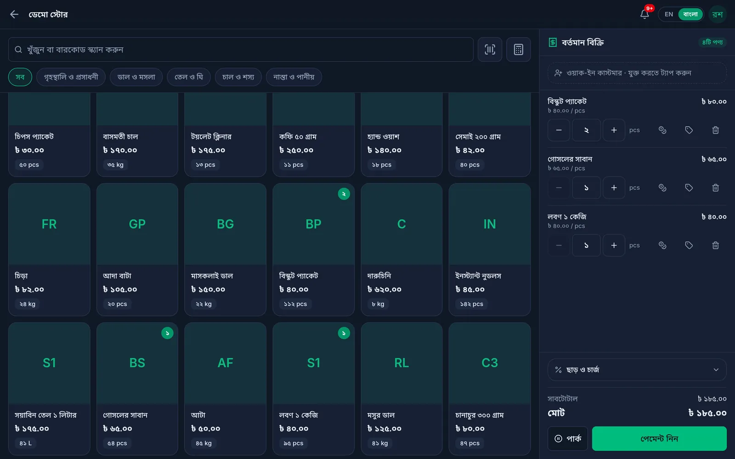This screenshot has height=459, width=735.
Task: Apply discount tag to বিস্কুট প্যাকেট
Action: pyautogui.click(x=689, y=130)
